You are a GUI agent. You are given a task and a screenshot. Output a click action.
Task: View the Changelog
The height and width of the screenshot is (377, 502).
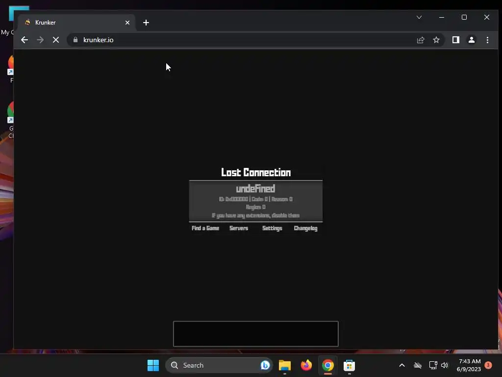pyautogui.click(x=306, y=228)
